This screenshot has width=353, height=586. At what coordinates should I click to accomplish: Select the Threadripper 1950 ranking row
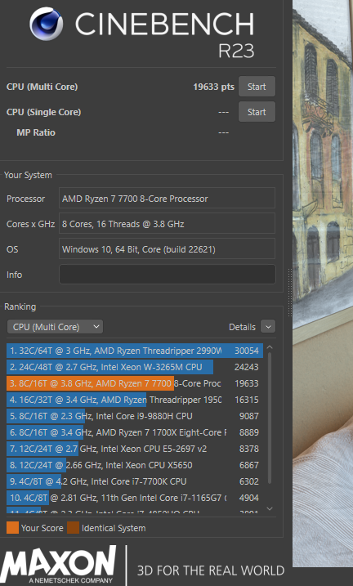[135, 400]
